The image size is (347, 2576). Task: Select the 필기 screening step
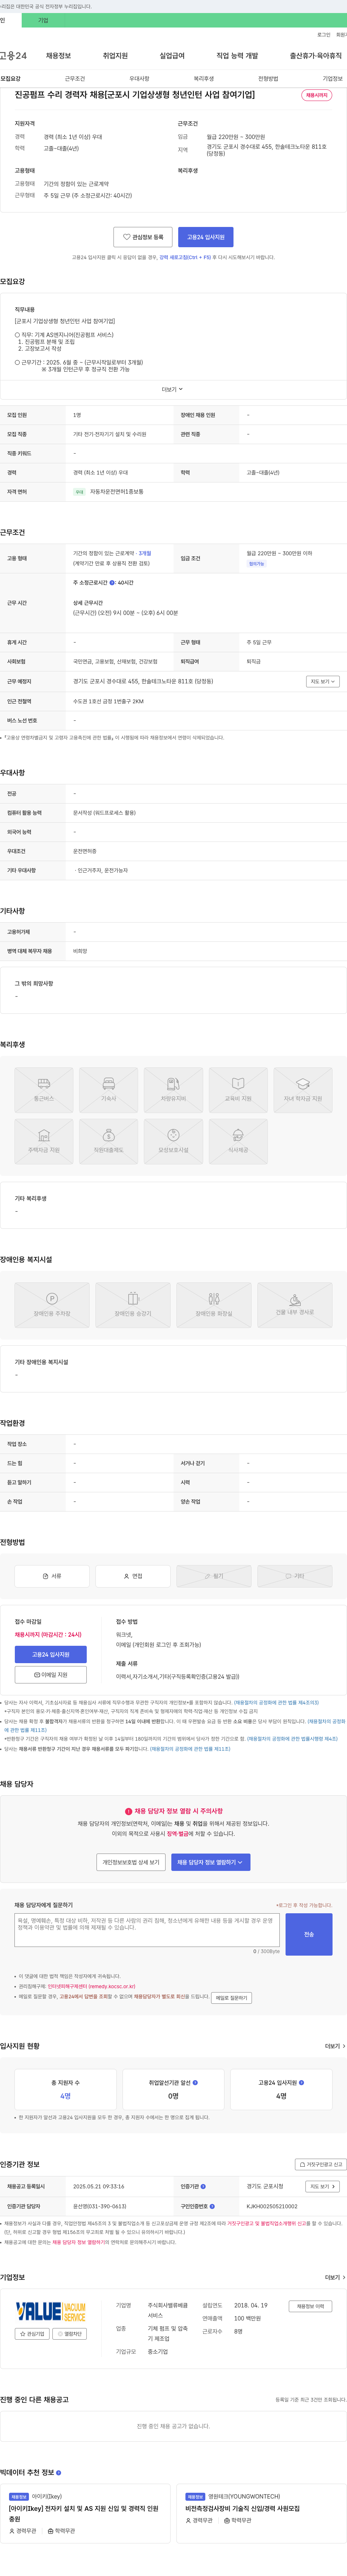(214, 1576)
